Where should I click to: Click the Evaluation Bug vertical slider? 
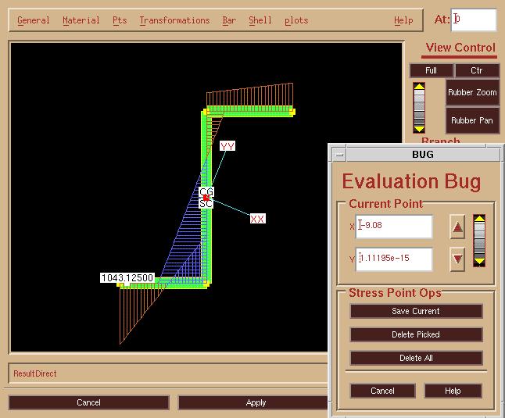click(480, 241)
